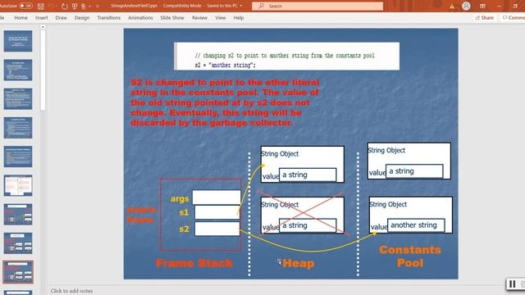Select the upper Constants Pool 'a string' value box
Image resolution: width=525 pixels, height=295 pixels.
pos(414,171)
